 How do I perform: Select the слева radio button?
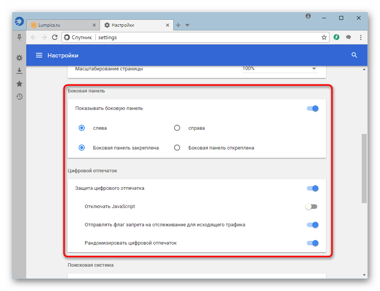tap(82, 128)
